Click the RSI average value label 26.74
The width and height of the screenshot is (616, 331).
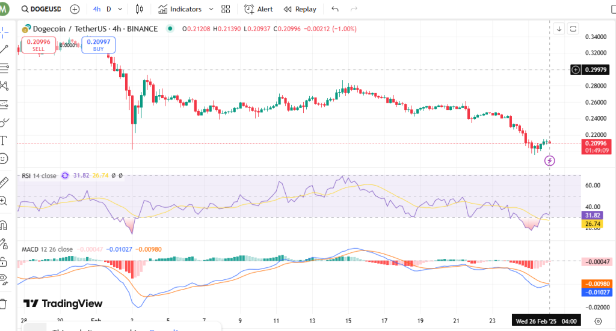pos(593,224)
